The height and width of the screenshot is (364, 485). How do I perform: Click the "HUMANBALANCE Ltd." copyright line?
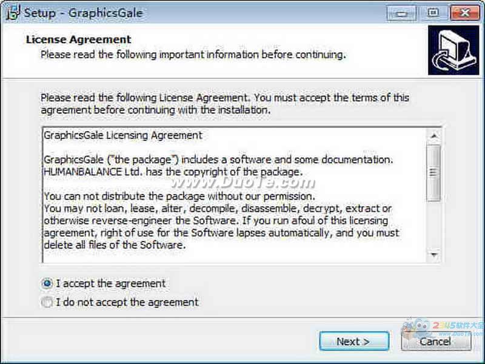[179, 171]
